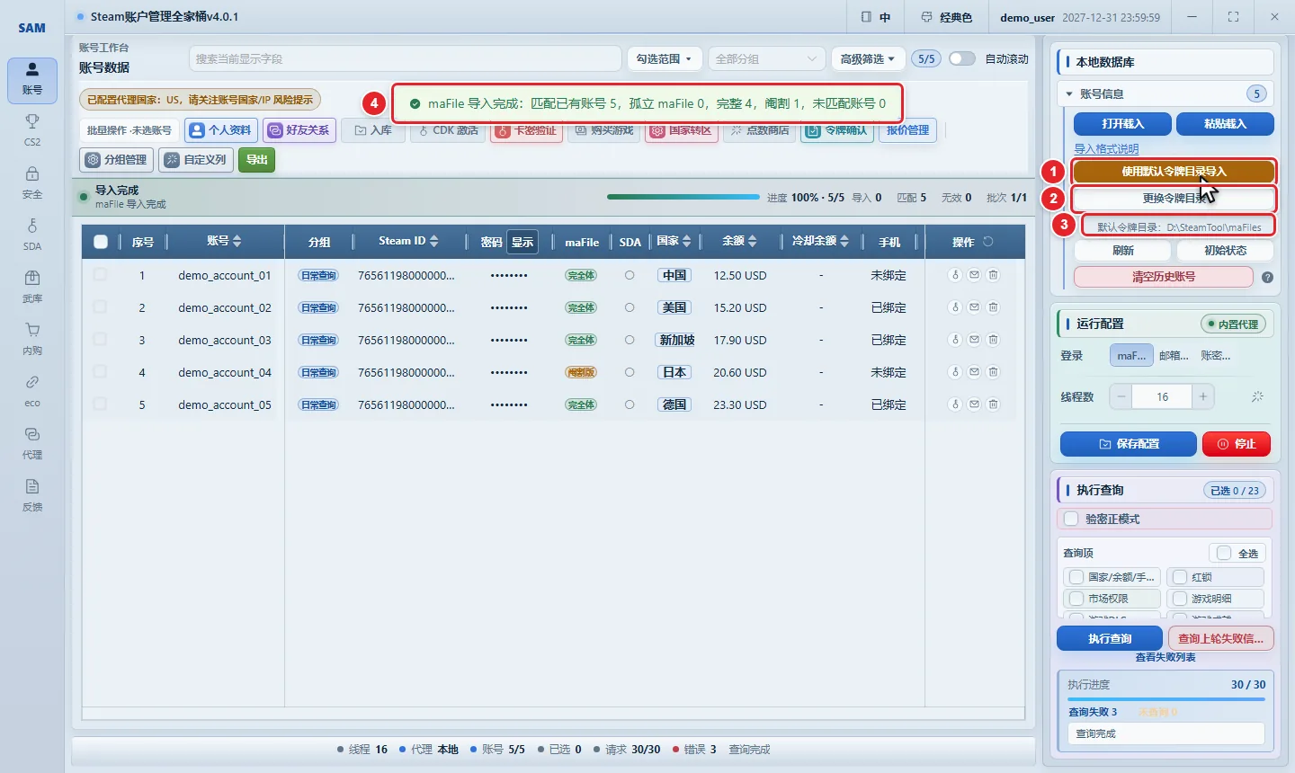Open the 武库 sidebar icon

32,286
